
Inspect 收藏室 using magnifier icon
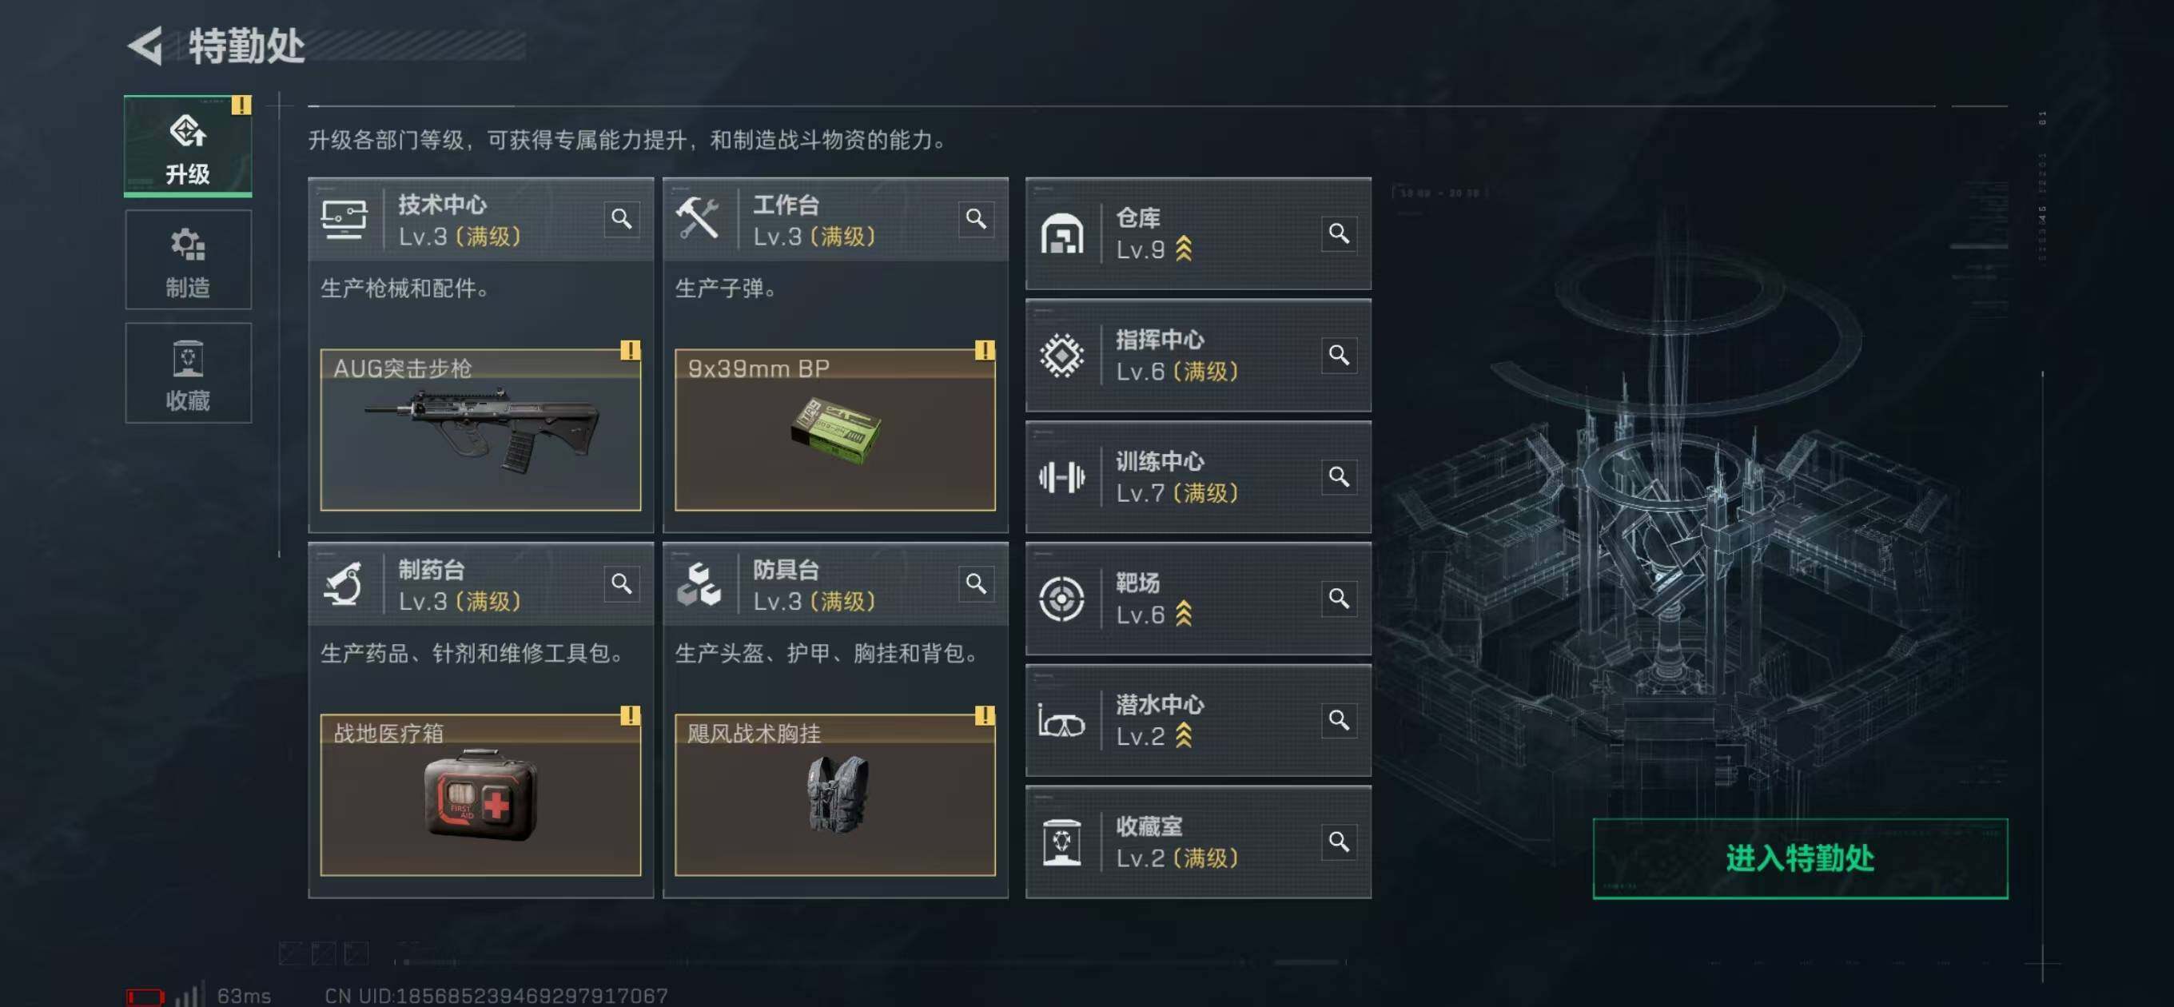click(x=1340, y=842)
